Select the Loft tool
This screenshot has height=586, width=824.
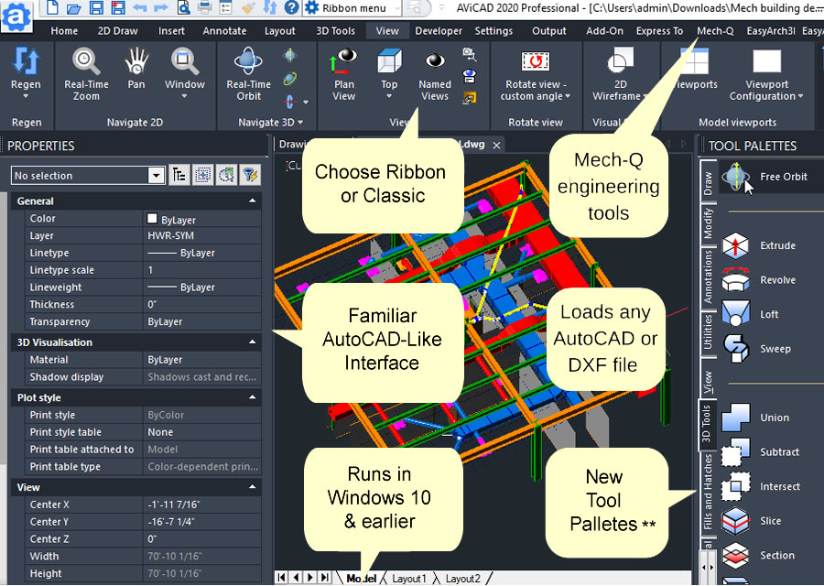click(x=750, y=314)
